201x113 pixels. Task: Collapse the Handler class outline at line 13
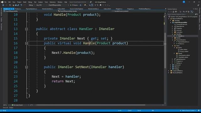[26, 29]
